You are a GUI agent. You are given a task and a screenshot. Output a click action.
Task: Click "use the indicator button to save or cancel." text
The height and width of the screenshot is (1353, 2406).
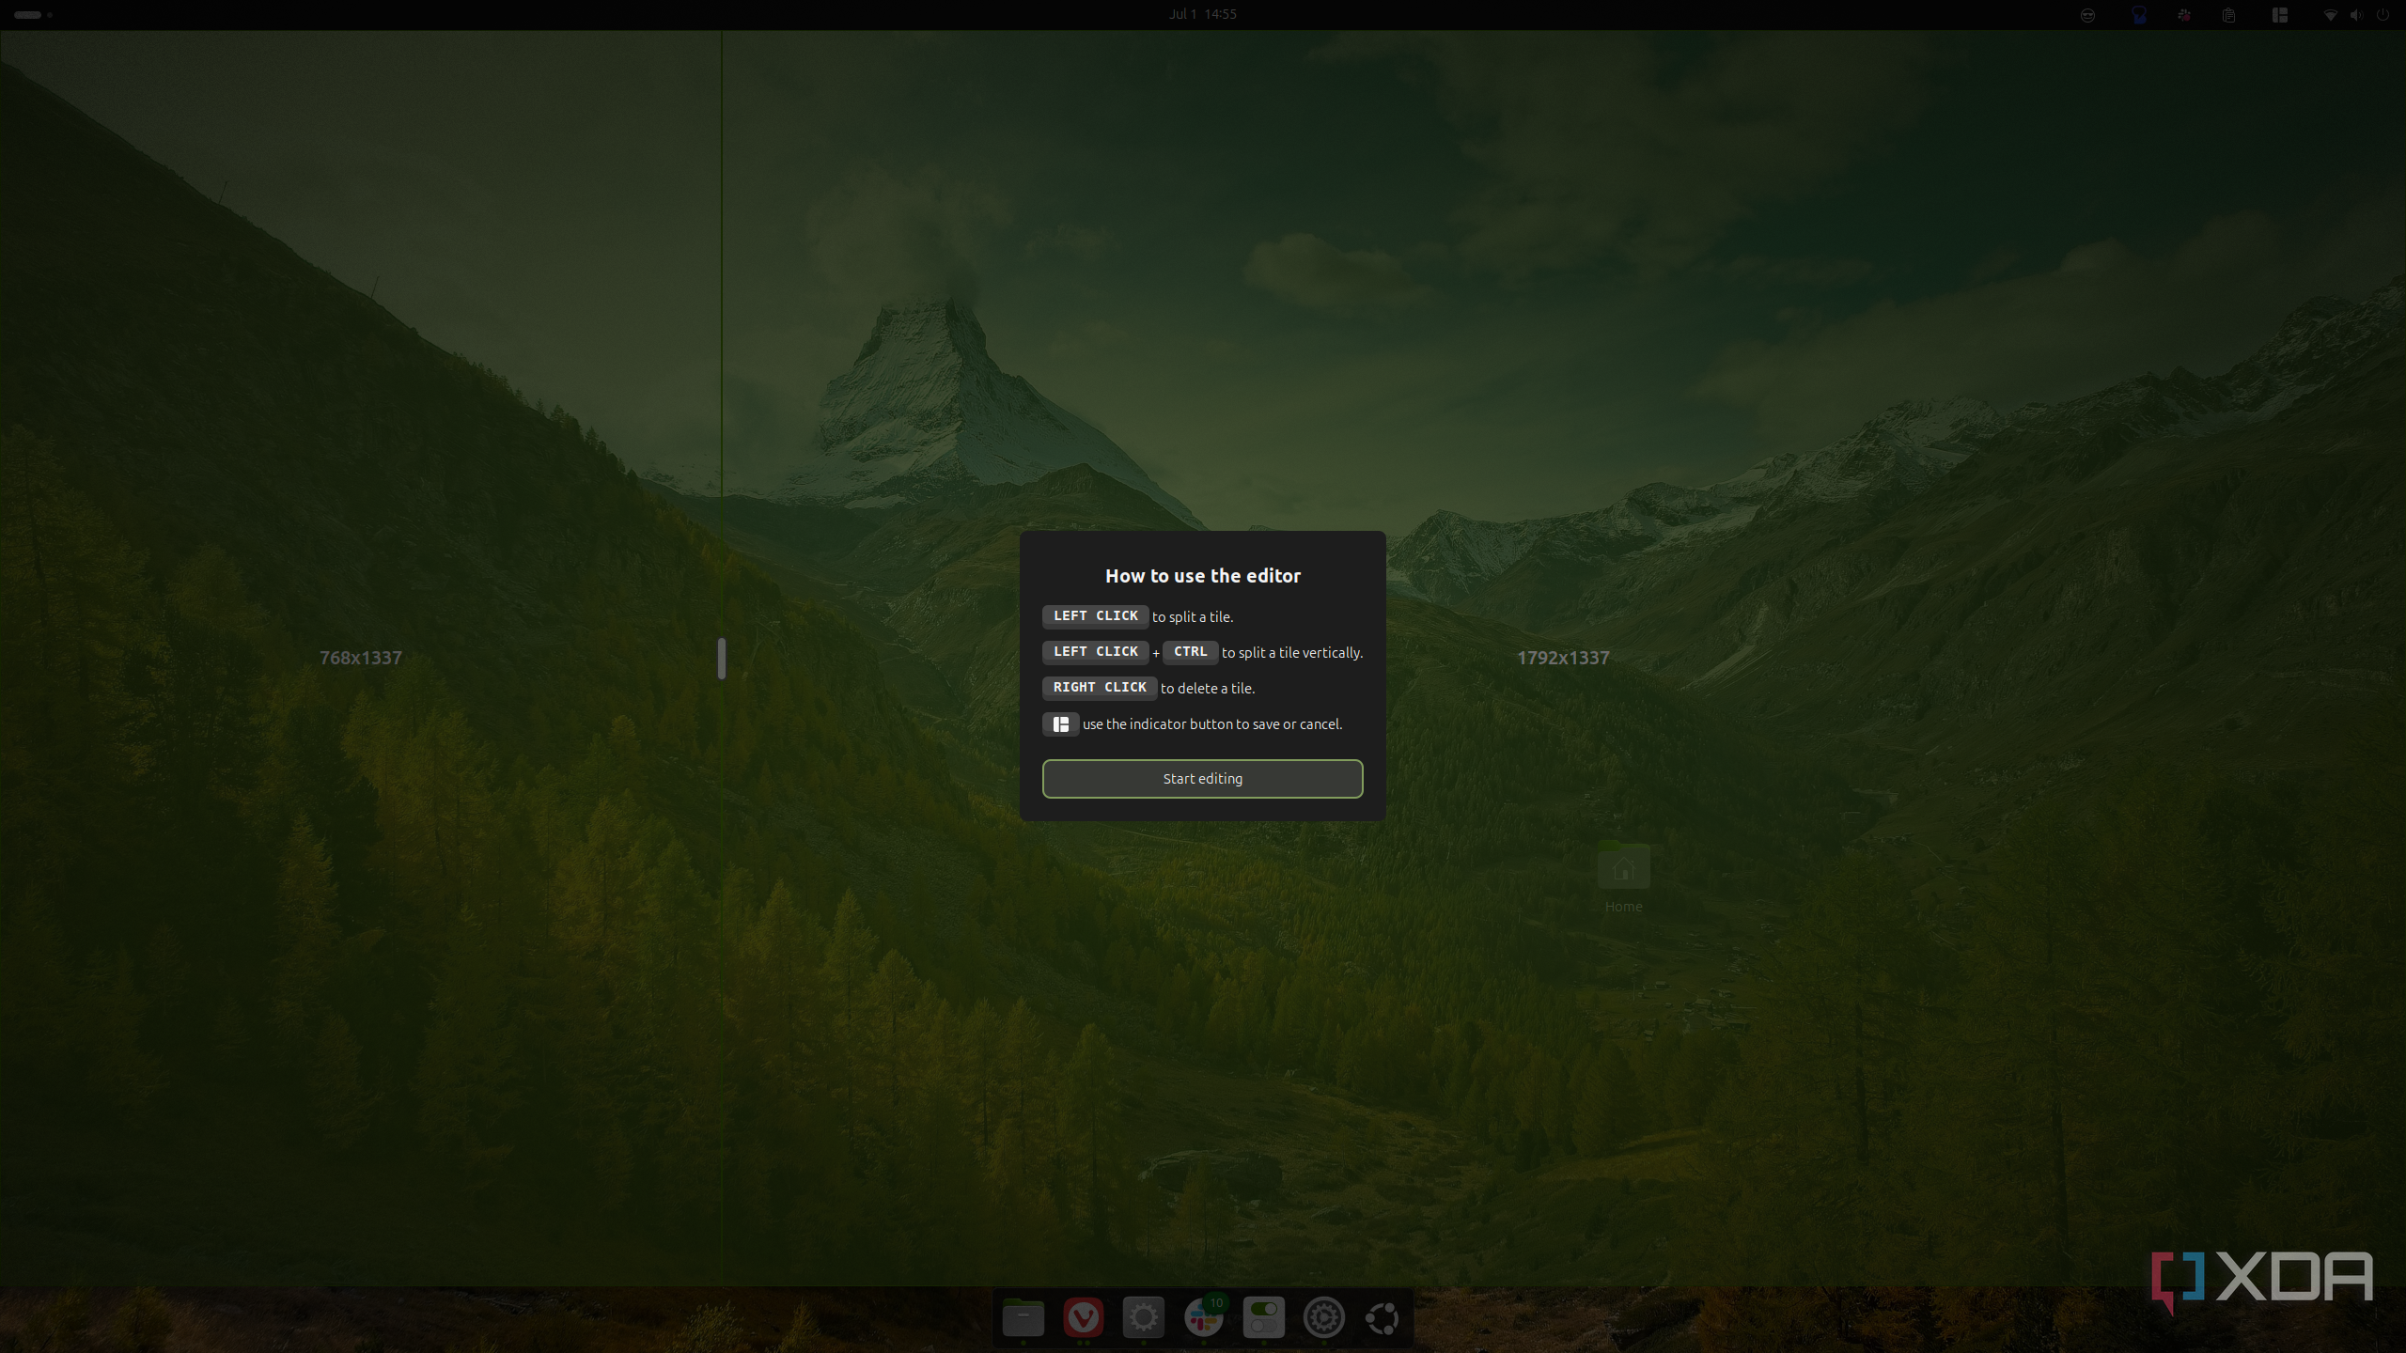click(1212, 724)
